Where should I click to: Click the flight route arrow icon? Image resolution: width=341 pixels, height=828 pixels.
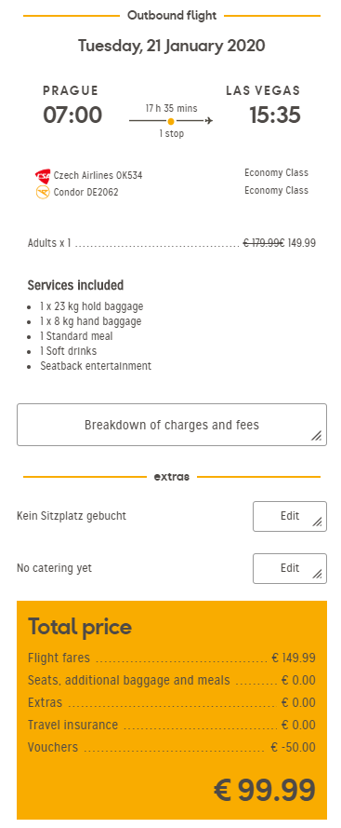point(209,121)
